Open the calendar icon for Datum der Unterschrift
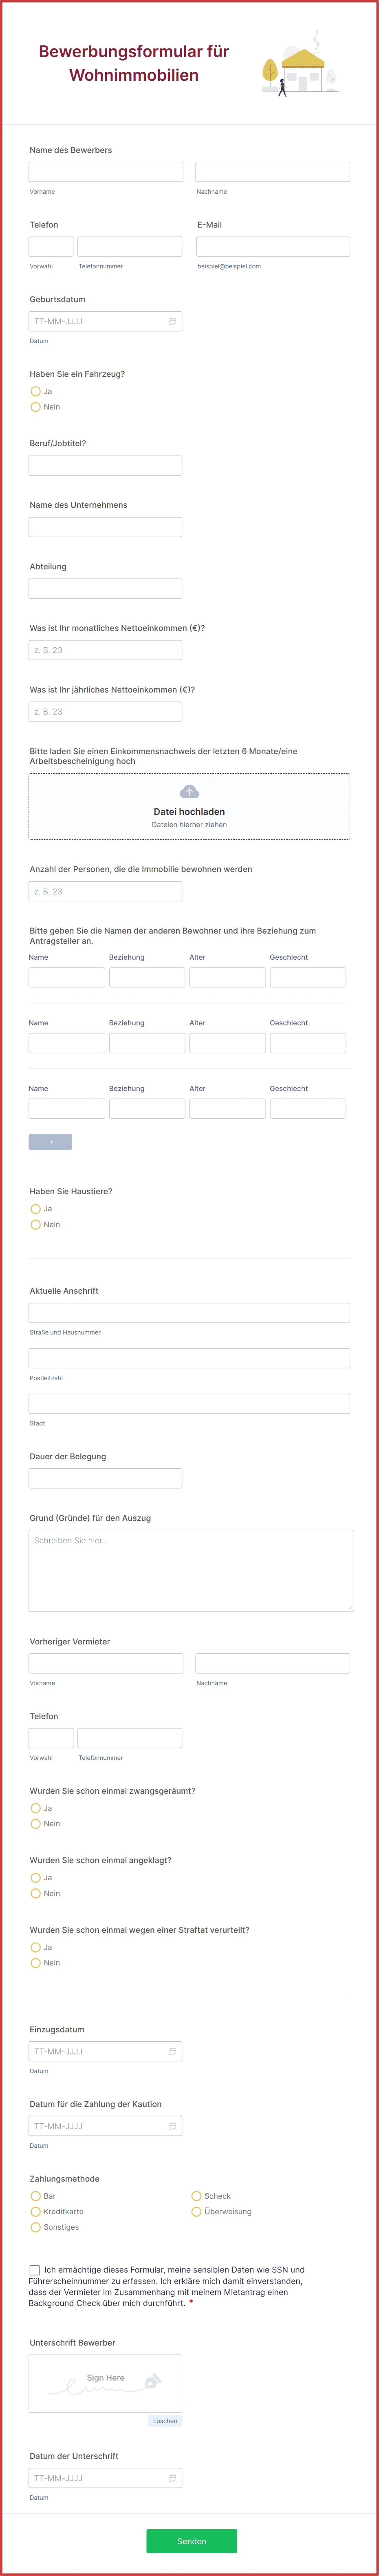The width and height of the screenshot is (379, 2576). 172,2478
